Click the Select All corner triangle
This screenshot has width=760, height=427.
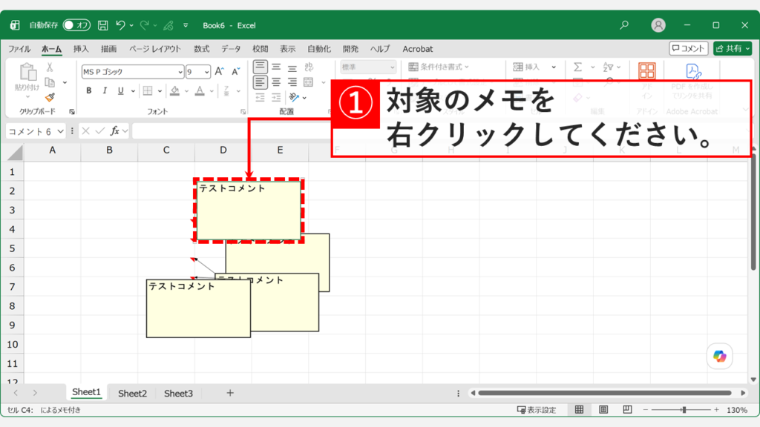(15, 153)
